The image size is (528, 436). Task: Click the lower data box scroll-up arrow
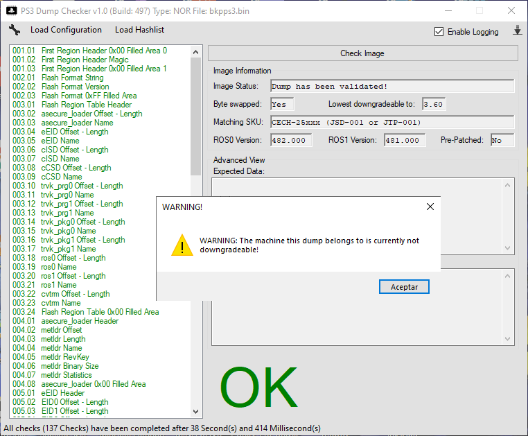(x=508, y=277)
